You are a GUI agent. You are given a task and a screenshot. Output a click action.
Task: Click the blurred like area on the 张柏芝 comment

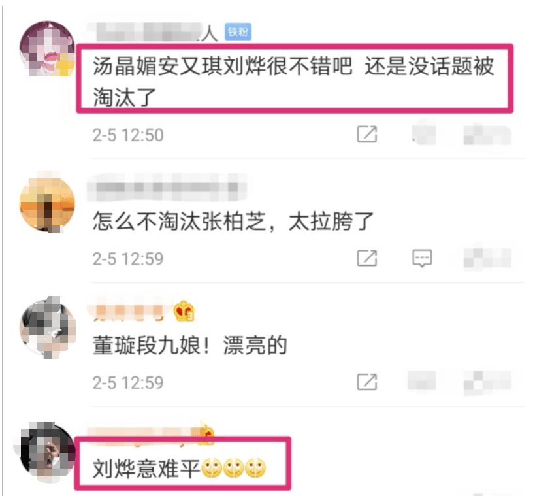(x=487, y=258)
